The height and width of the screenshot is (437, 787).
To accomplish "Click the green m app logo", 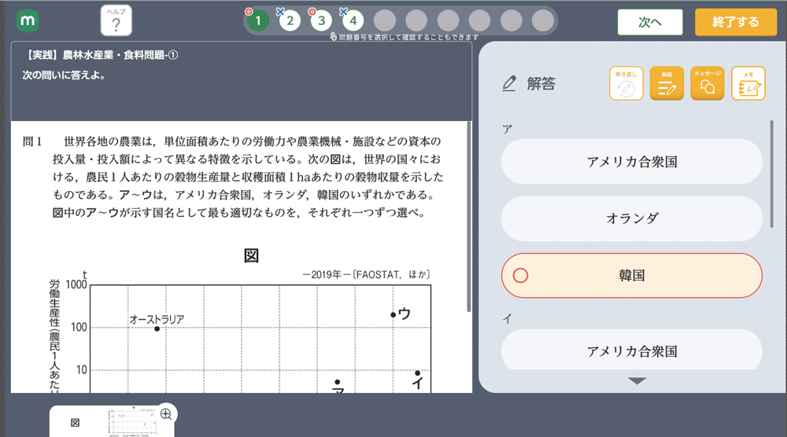I will 28,21.
